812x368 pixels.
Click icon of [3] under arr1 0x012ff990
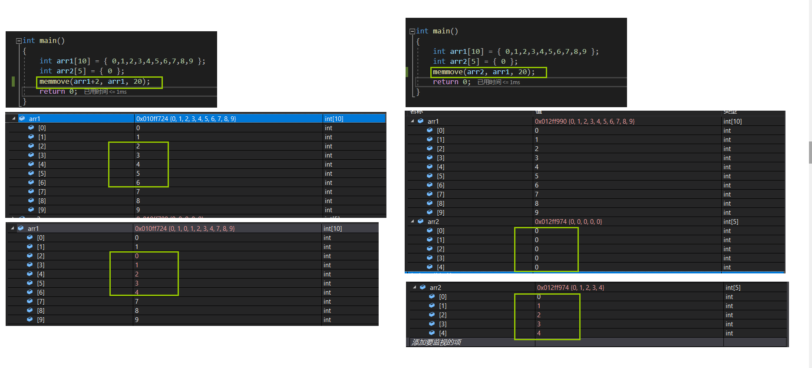(429, 158)
